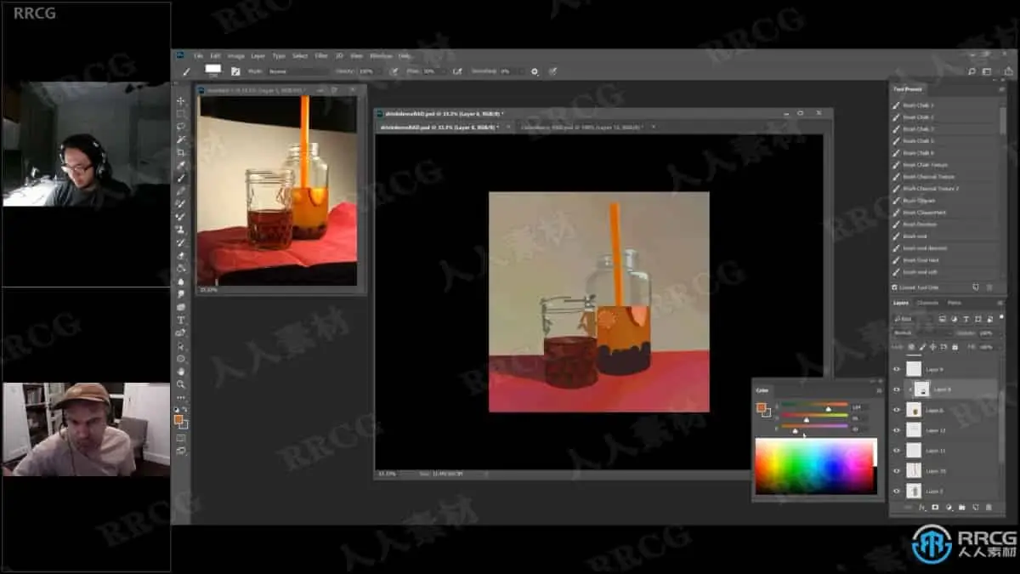Select the Zoom tool
This screenshot has width=1020, height=574.
click(181, 384)
